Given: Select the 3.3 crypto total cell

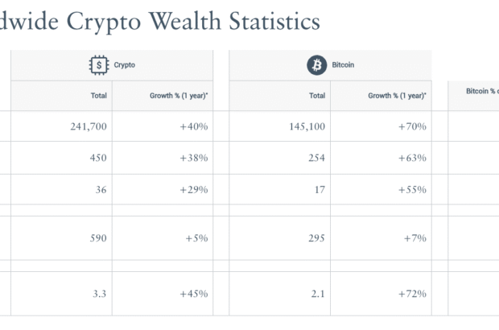Looking at the screenshot, I should coord(101,293).
